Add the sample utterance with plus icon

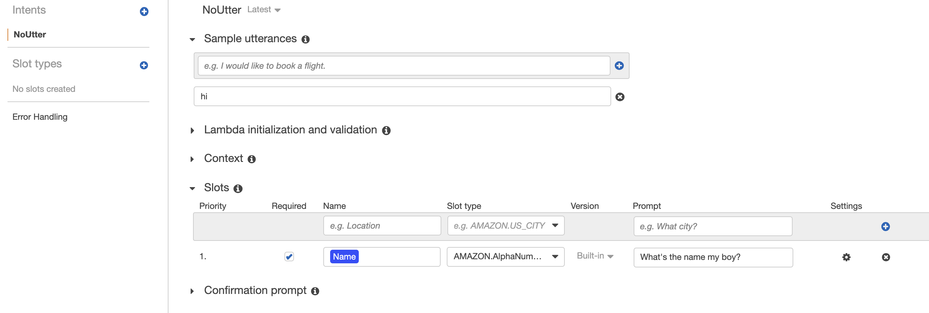pos(619,65)
